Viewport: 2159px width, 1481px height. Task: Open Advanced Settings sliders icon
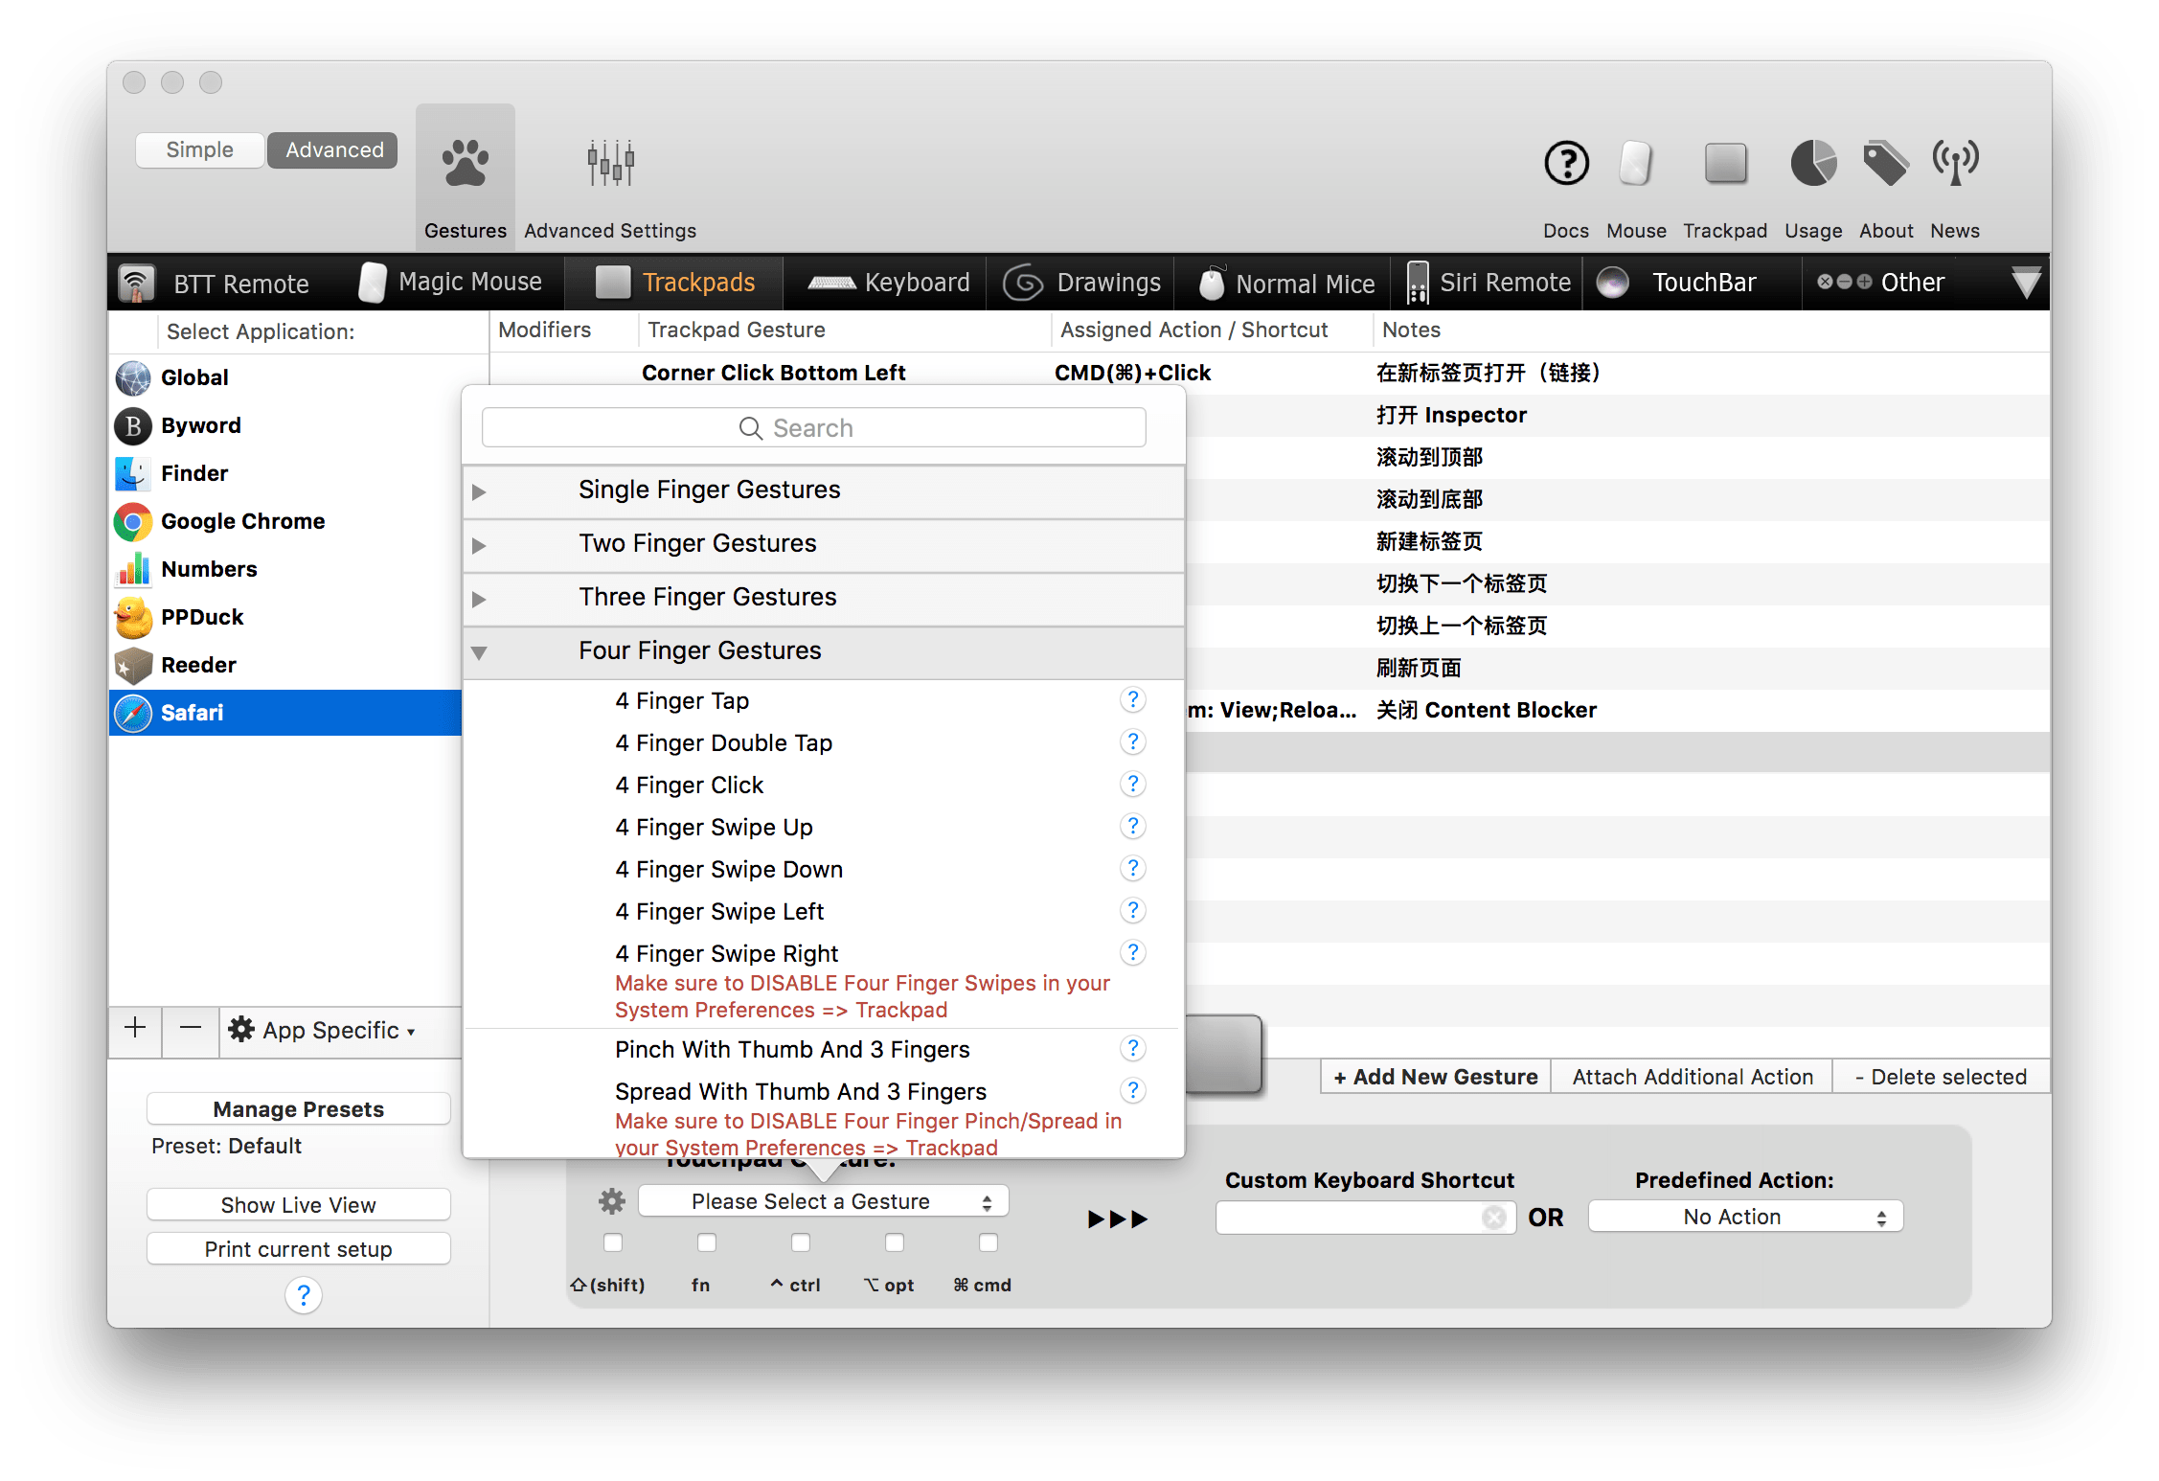pos(610,164)
